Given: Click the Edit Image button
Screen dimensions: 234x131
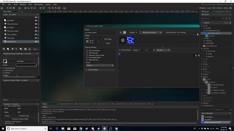Looking at the screenshot, I should [x=108, y=39].
